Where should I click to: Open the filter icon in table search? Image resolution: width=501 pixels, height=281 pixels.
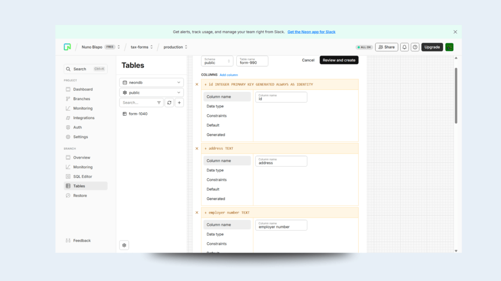tap(159, 103)
